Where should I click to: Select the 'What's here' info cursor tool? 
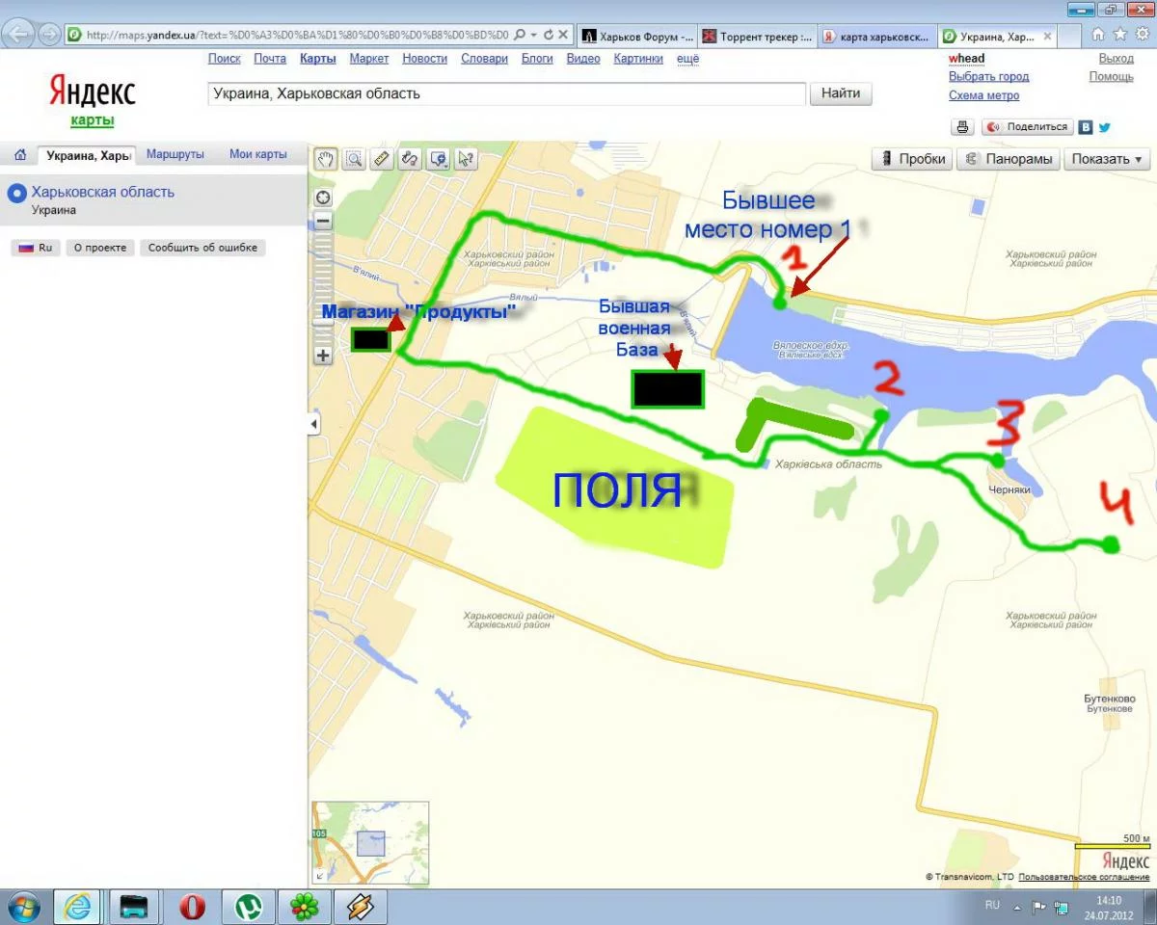click(466, 159)
